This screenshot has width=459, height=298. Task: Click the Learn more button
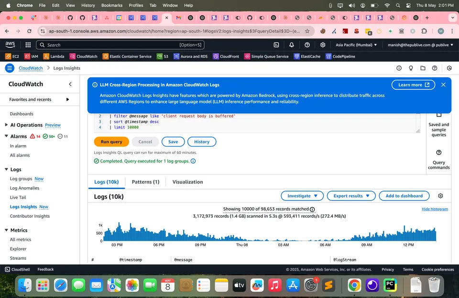413,85
